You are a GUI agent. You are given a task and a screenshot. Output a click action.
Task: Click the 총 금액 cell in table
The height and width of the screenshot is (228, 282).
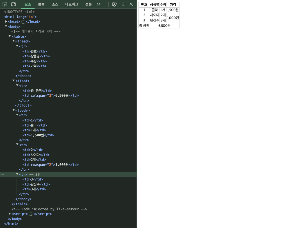(144, 26)
